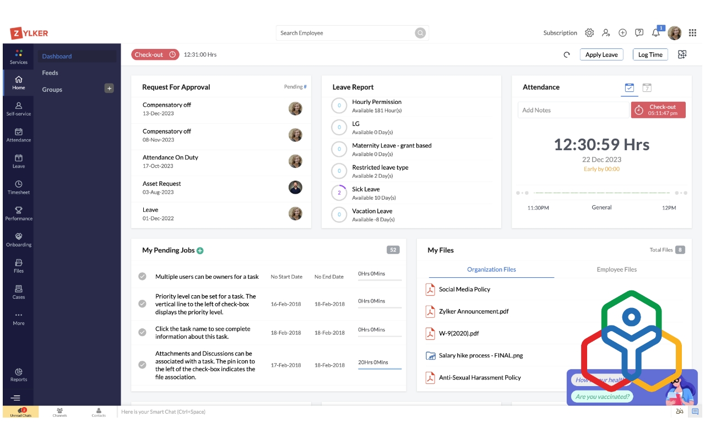Click the green plus next to My Pending Jobs
This screenshot has height=440, width=705.
pyautogui.click(x=199, y=250)
